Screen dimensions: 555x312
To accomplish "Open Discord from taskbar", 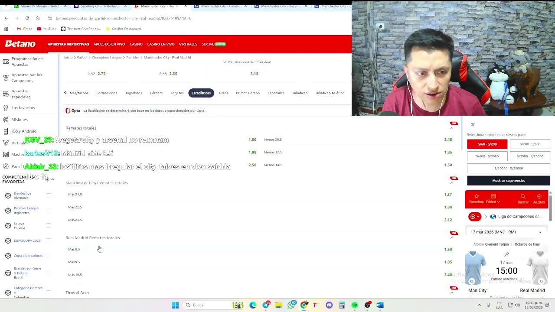I will click(x=329, y=305).
